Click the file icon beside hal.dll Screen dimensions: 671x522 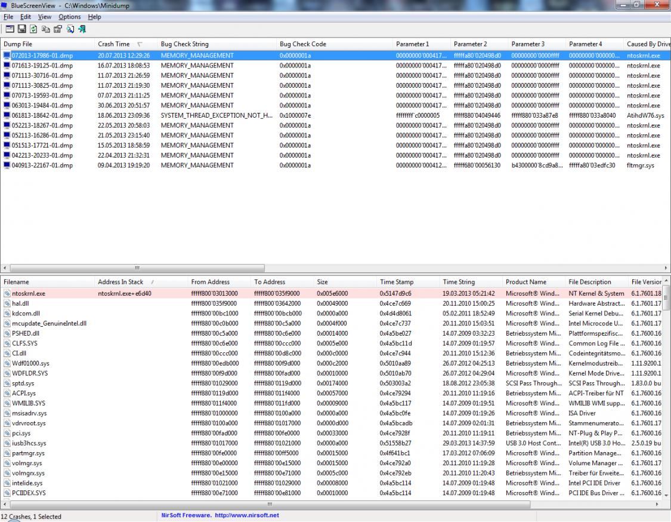(7, 303)
